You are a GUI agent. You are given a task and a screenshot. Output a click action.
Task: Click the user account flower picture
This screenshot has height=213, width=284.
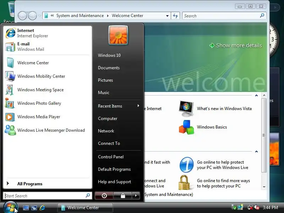click(x=118, y=35)
